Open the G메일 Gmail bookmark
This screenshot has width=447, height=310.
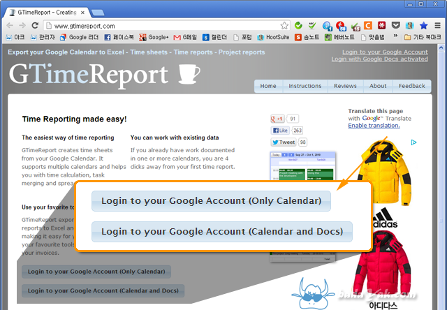coord(185,37)
